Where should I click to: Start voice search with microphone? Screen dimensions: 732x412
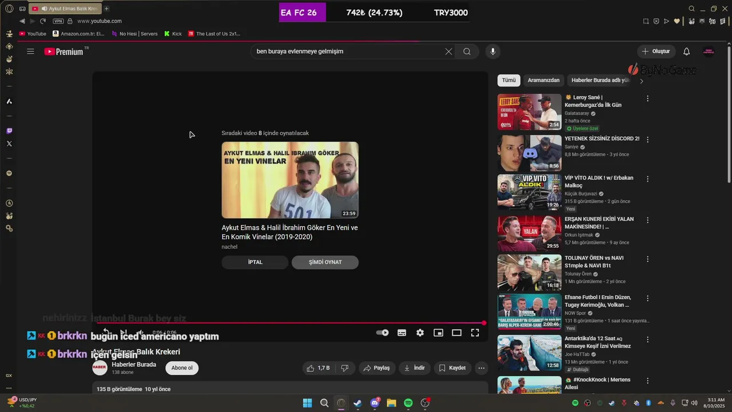coord(493,51)
